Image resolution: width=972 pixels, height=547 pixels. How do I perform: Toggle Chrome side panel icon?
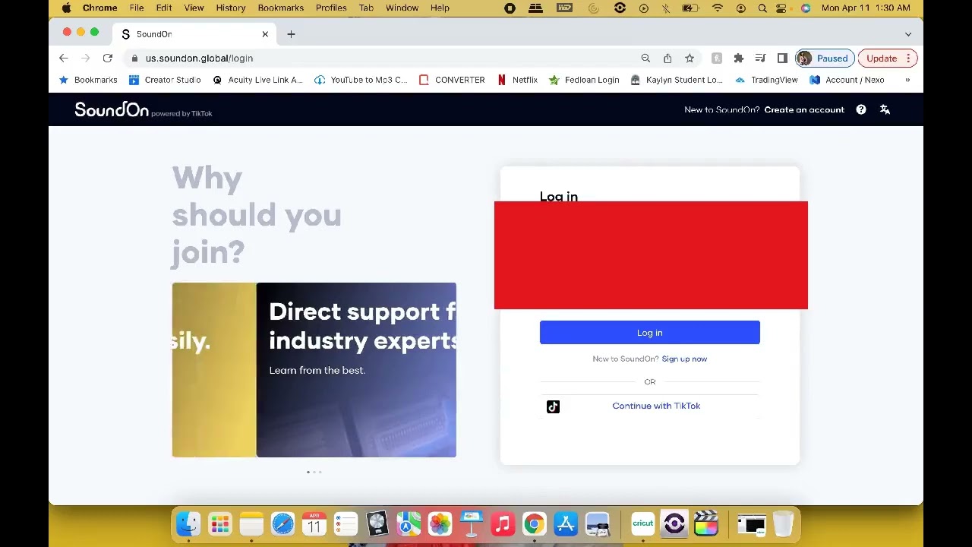[782, 58]
